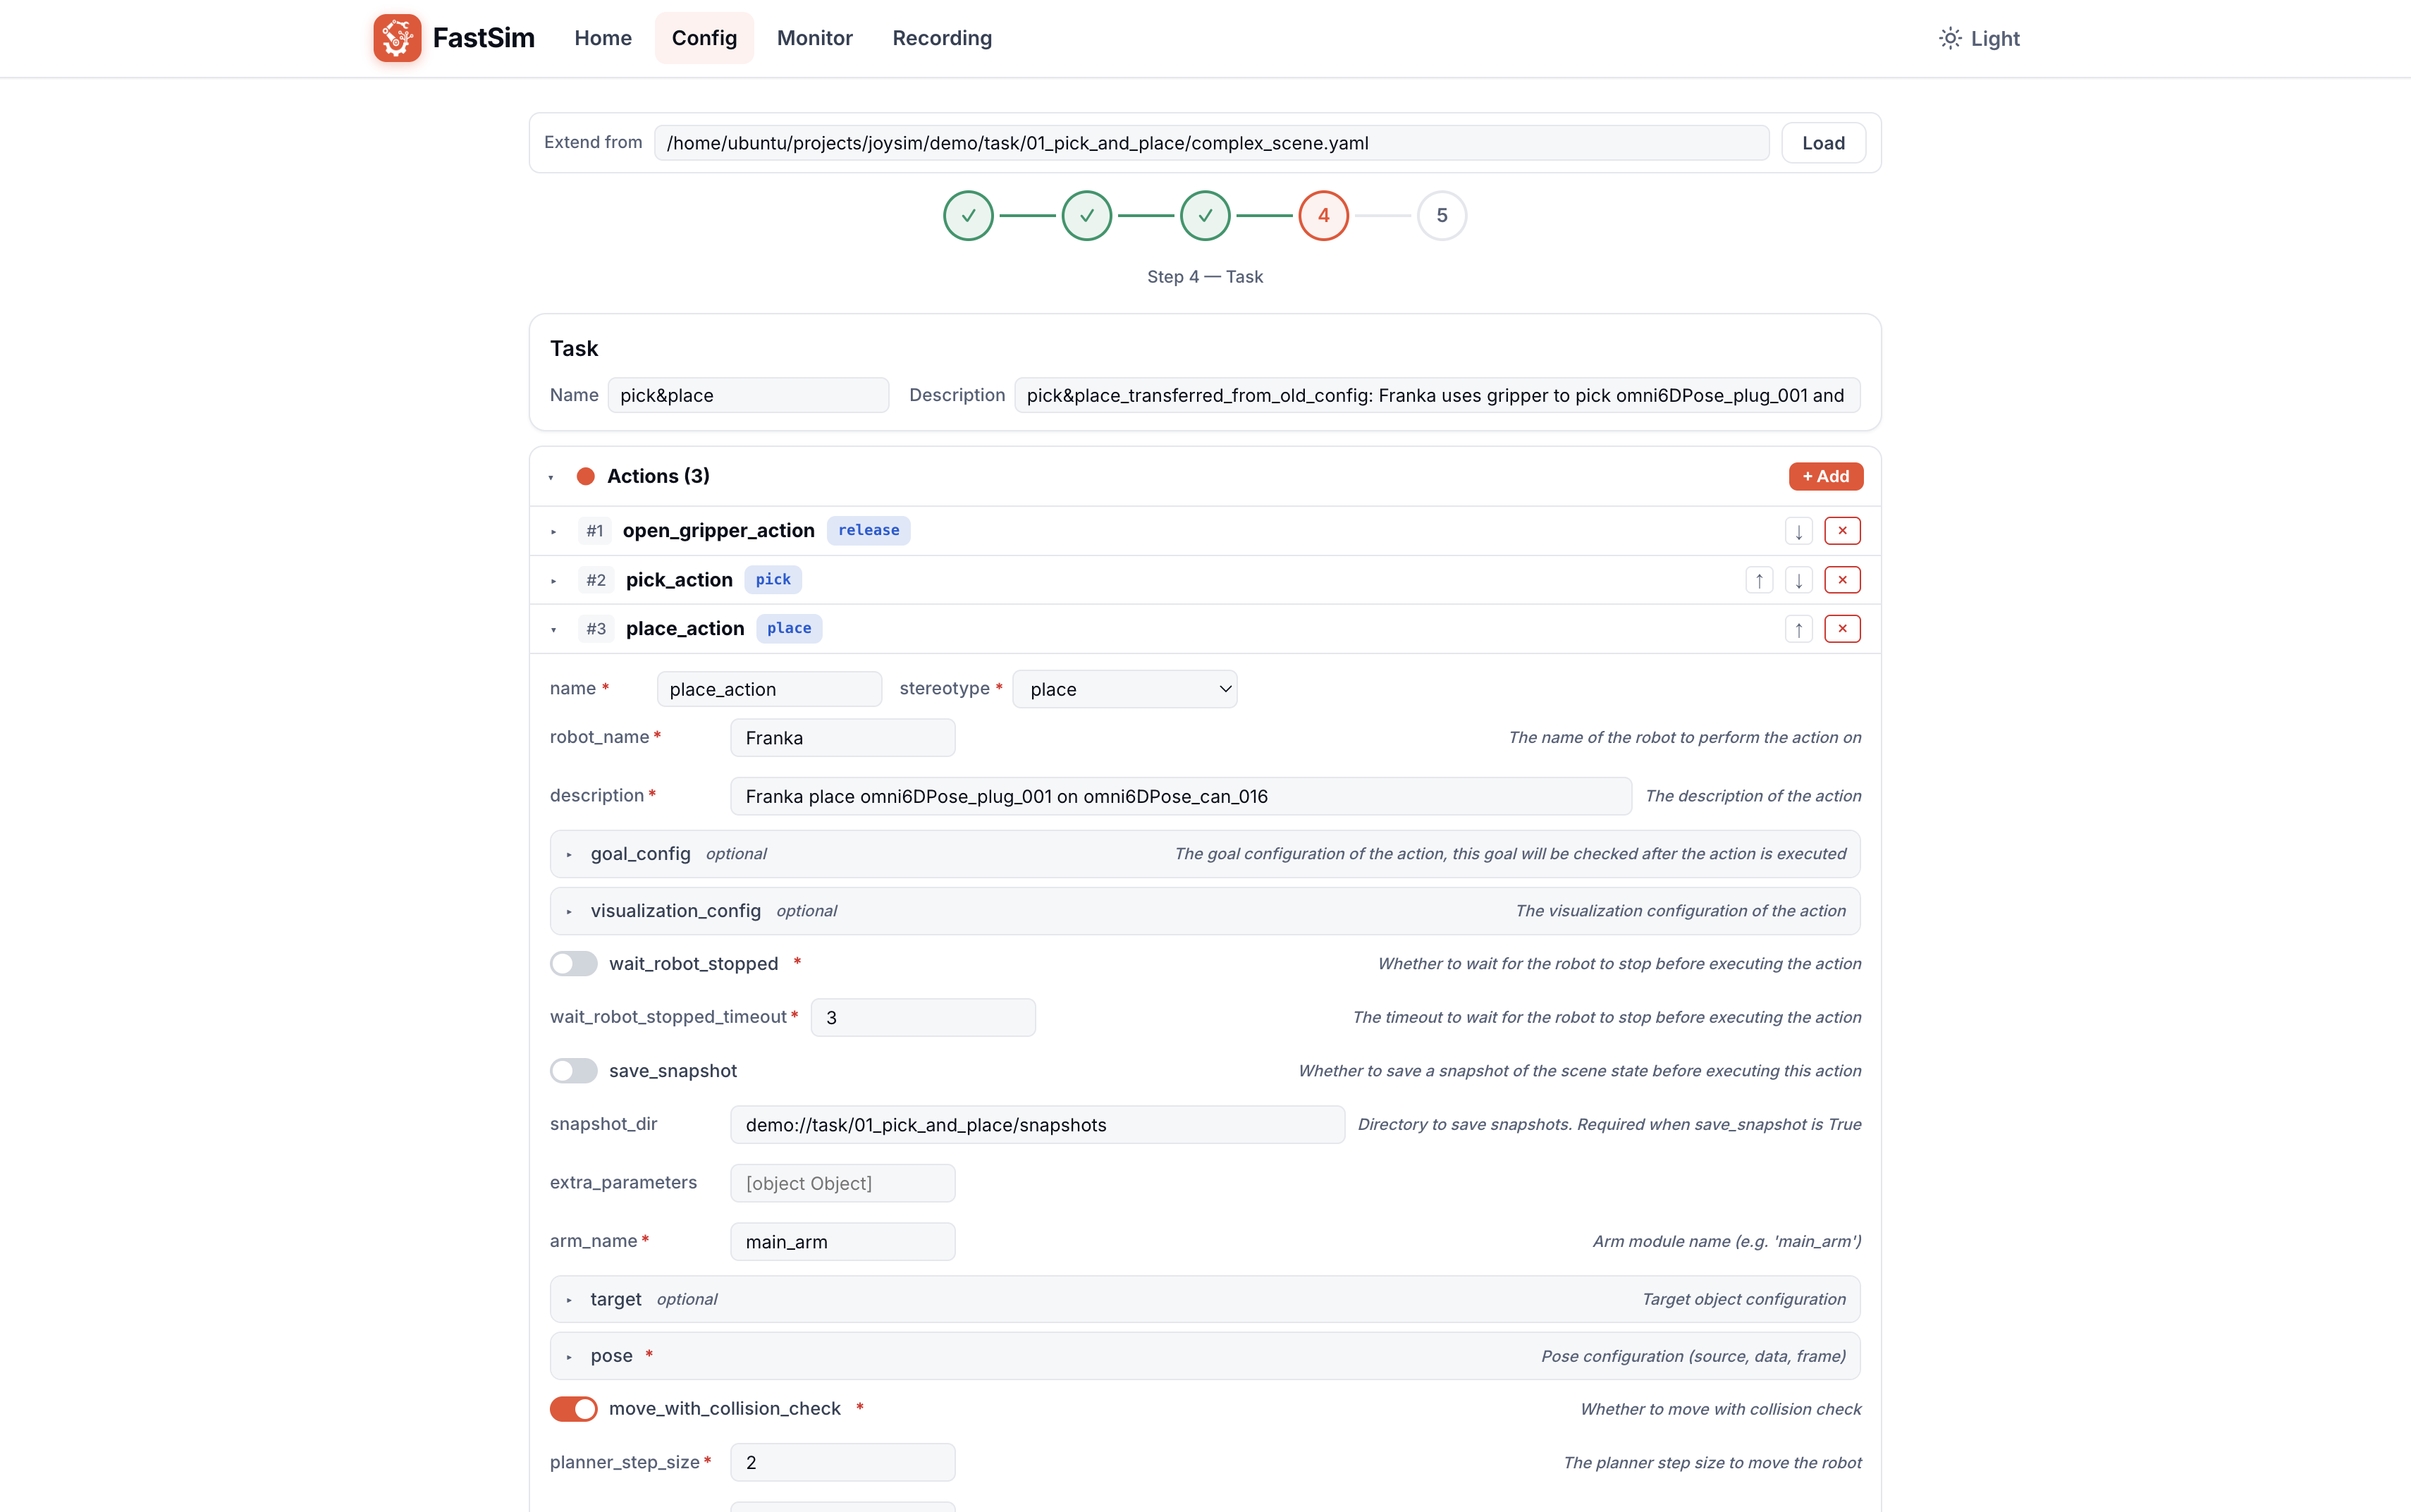Viewport: 2411px width, 1512px height.
Task: Move pick_action down with arrow icon
Action: [x=1798, y=580]
